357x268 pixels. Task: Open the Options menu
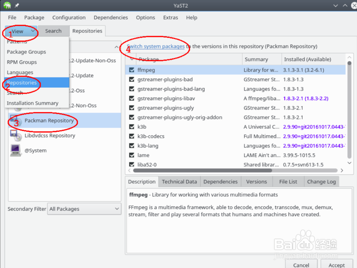tap(146, 17)
